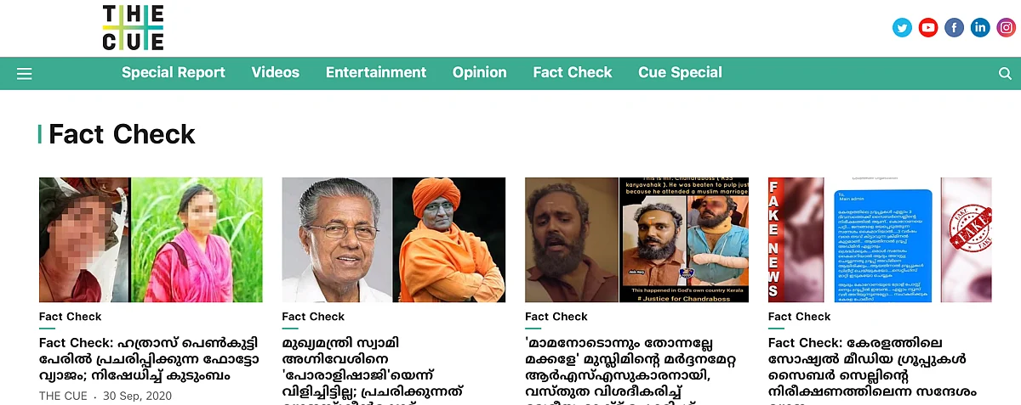Go to Special Report section
The image size is (1021, 405).
(x=174, y=72)
